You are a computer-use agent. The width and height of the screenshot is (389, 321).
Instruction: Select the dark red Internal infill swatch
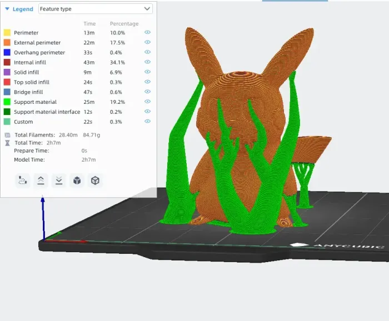[x=7, y=62]
